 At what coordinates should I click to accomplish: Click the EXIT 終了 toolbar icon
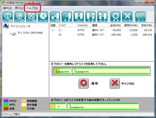pos(140,17)
